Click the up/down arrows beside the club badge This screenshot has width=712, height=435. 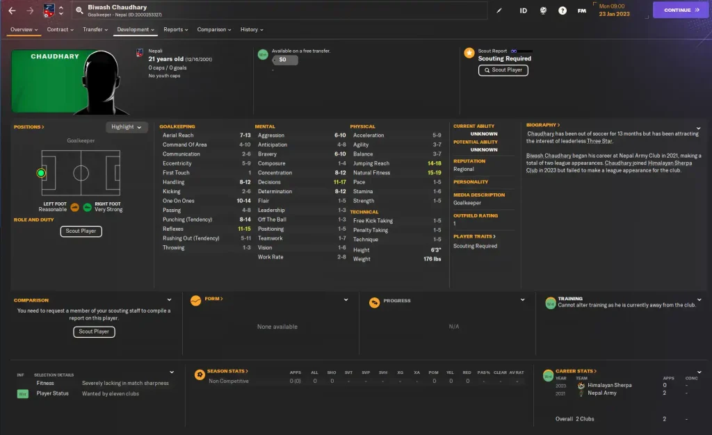click(x=61, y=10)
